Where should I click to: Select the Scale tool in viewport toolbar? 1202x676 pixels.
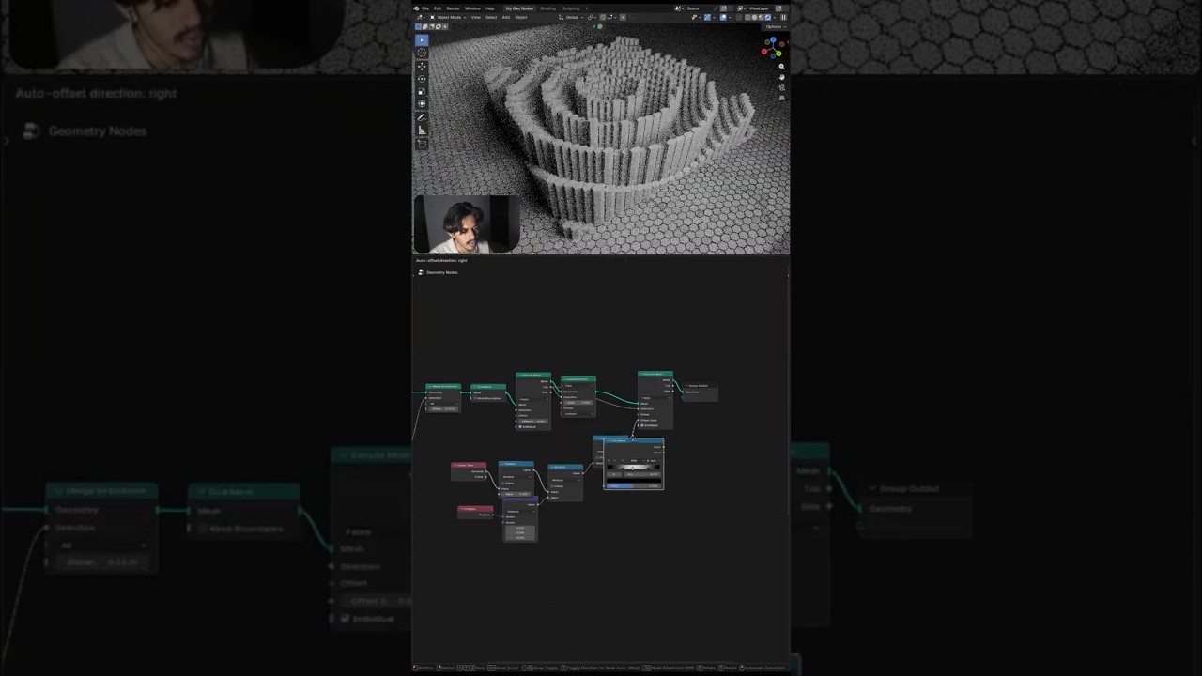coord(422,91)
